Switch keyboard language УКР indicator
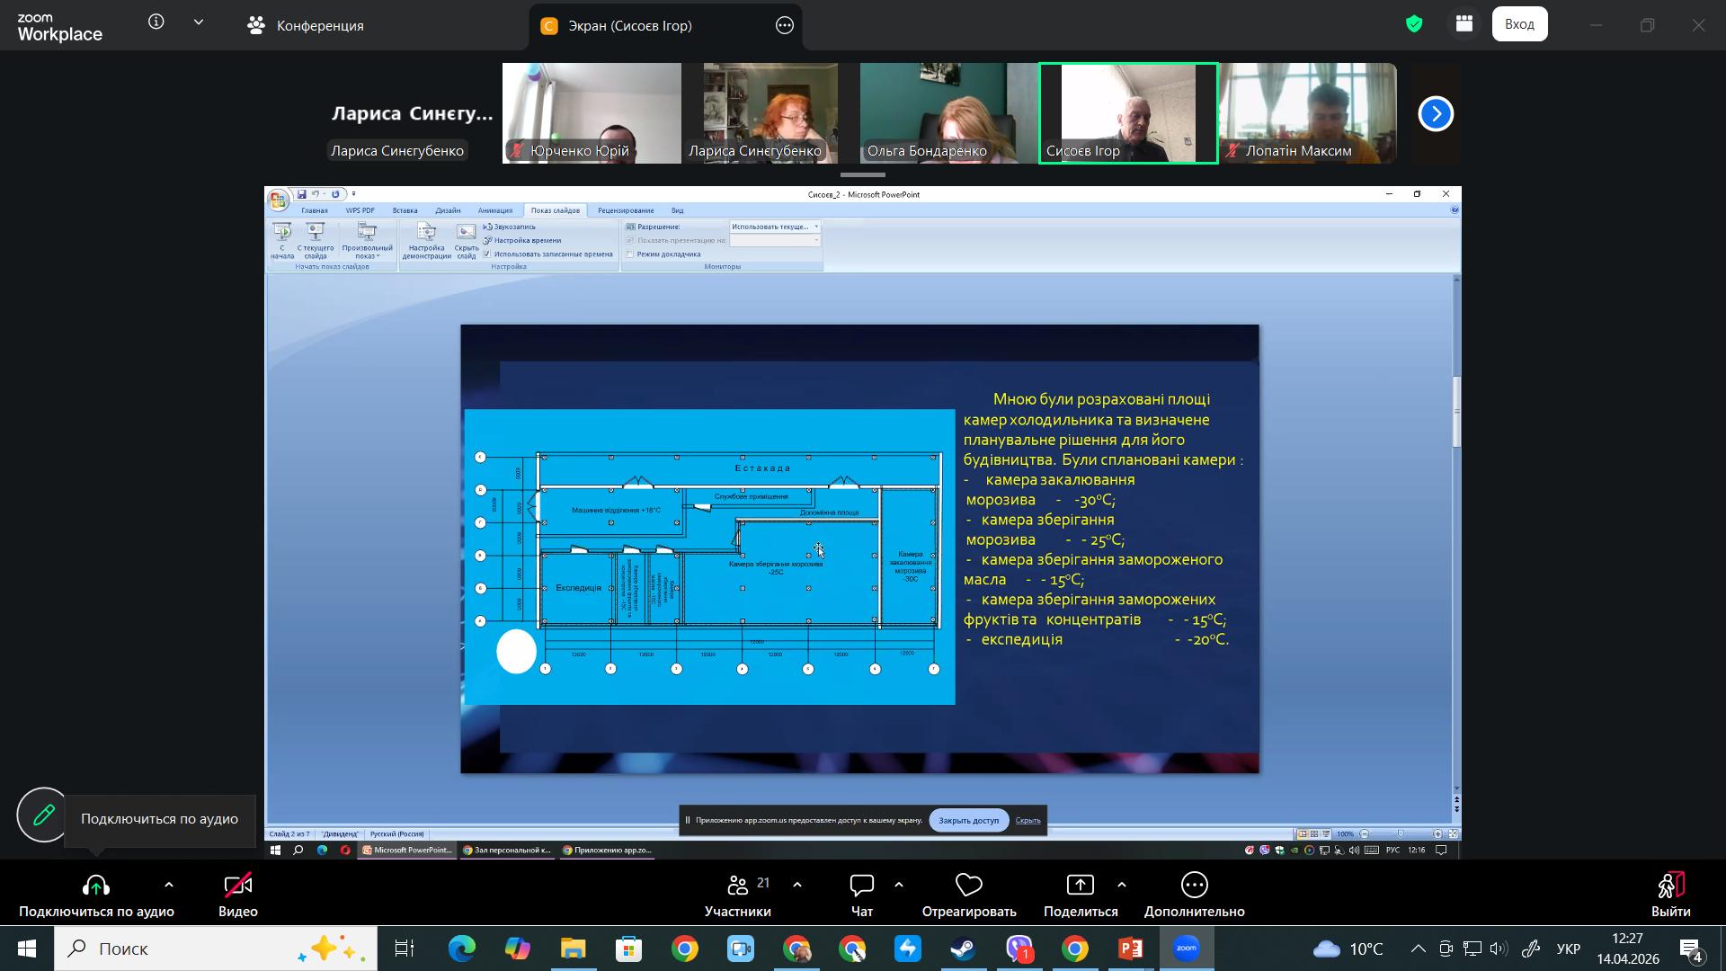Image resolution: width=1726 pixels, height=971 pixels. [1568, 949]
